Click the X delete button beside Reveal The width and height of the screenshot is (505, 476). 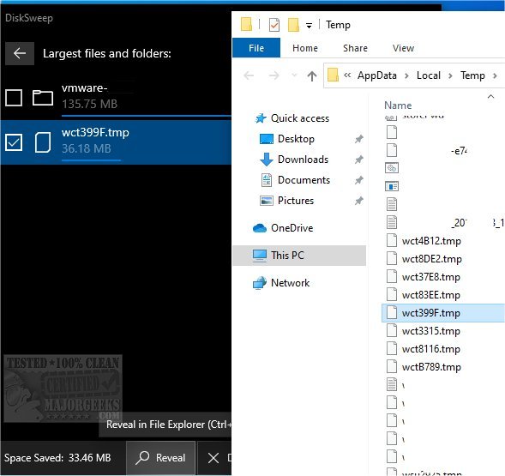tap(213, 458)
